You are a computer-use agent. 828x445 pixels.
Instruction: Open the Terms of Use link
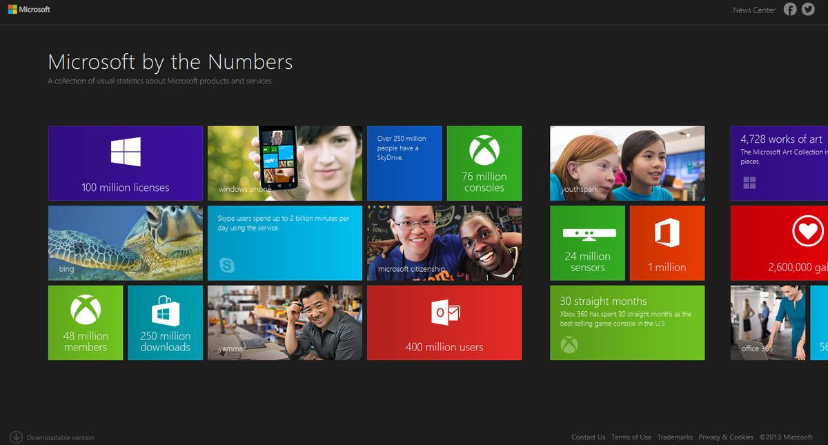pos(631,437)
